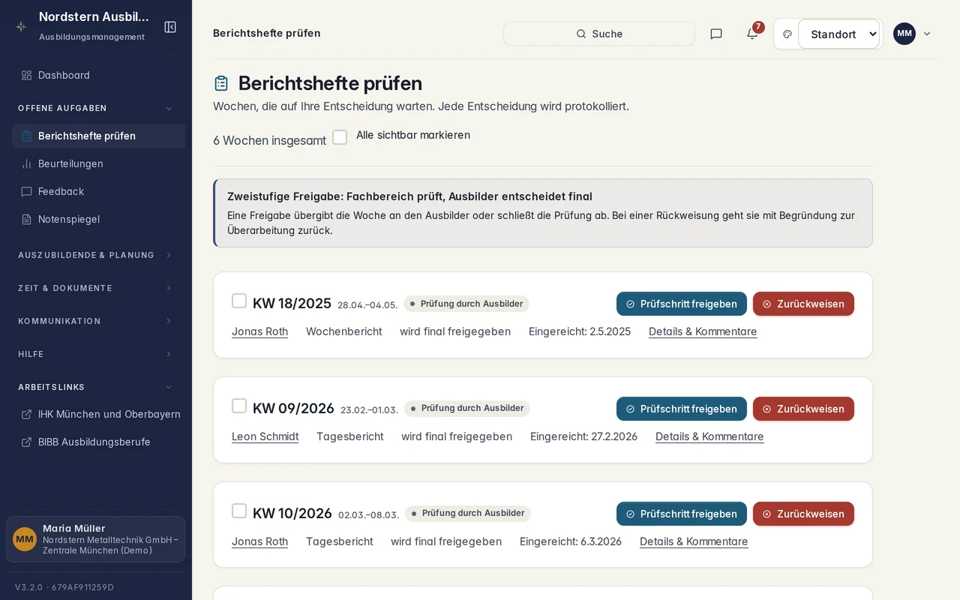Open Details & Kommentare for KW 09/2026
The image size is (960, 600).
pyautogui.click(x=709, y=436)
